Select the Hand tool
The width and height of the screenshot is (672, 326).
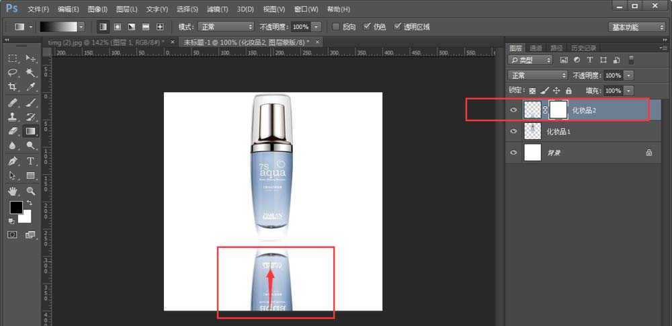click(x=13, y=191)
